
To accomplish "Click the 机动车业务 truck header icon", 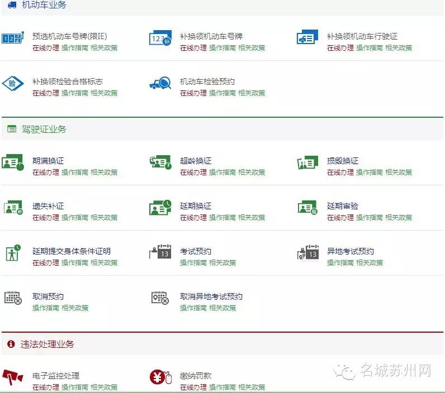I will pos(12,4).
